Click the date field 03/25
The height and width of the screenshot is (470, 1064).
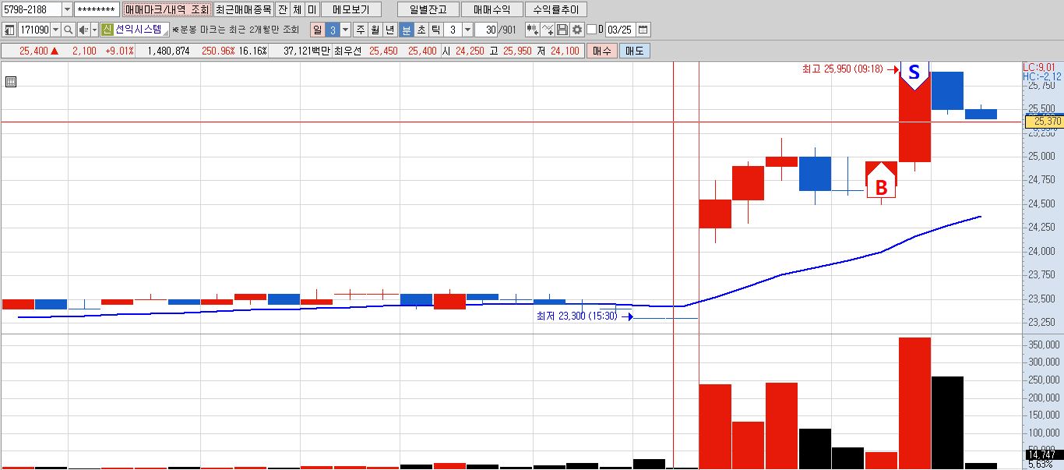(620, 30)
